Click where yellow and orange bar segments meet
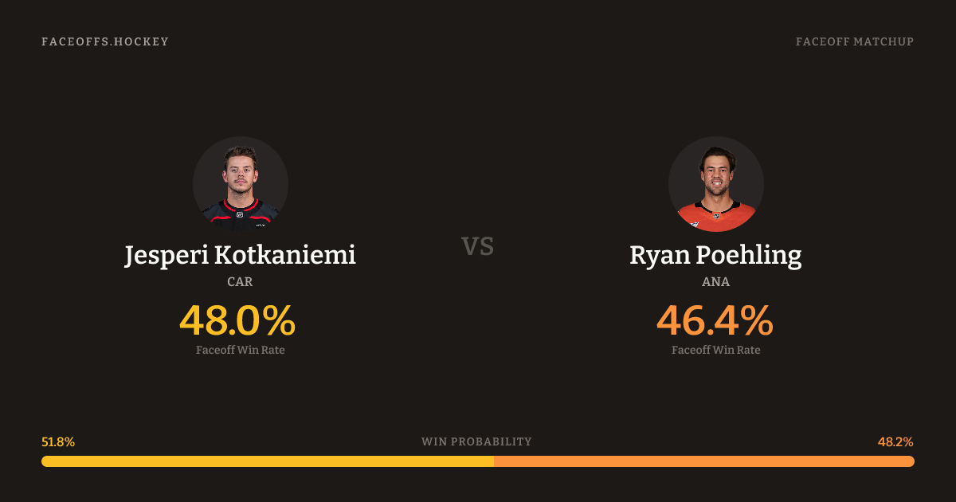This screenshot has height=502, width=956. click(494, 461)
